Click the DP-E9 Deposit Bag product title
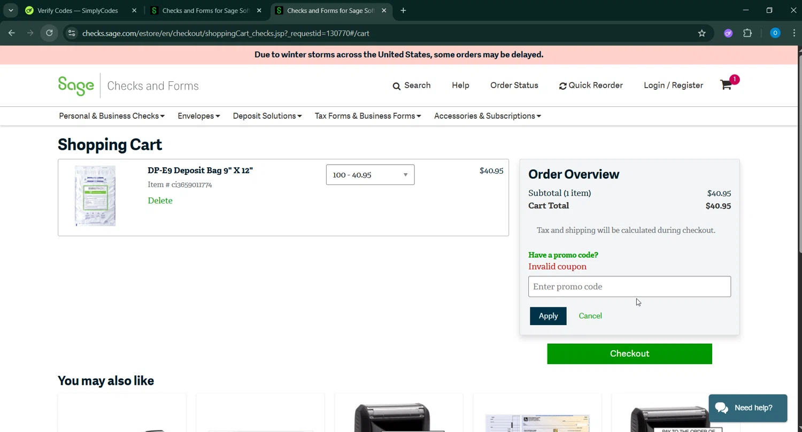The height and width of the screenshot is (432, 802). [200, 171]
